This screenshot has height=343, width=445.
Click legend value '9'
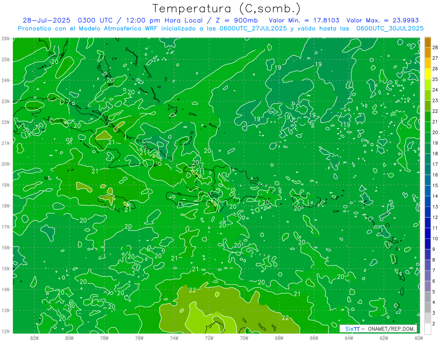pyautogui.click(x=434, y=249)
